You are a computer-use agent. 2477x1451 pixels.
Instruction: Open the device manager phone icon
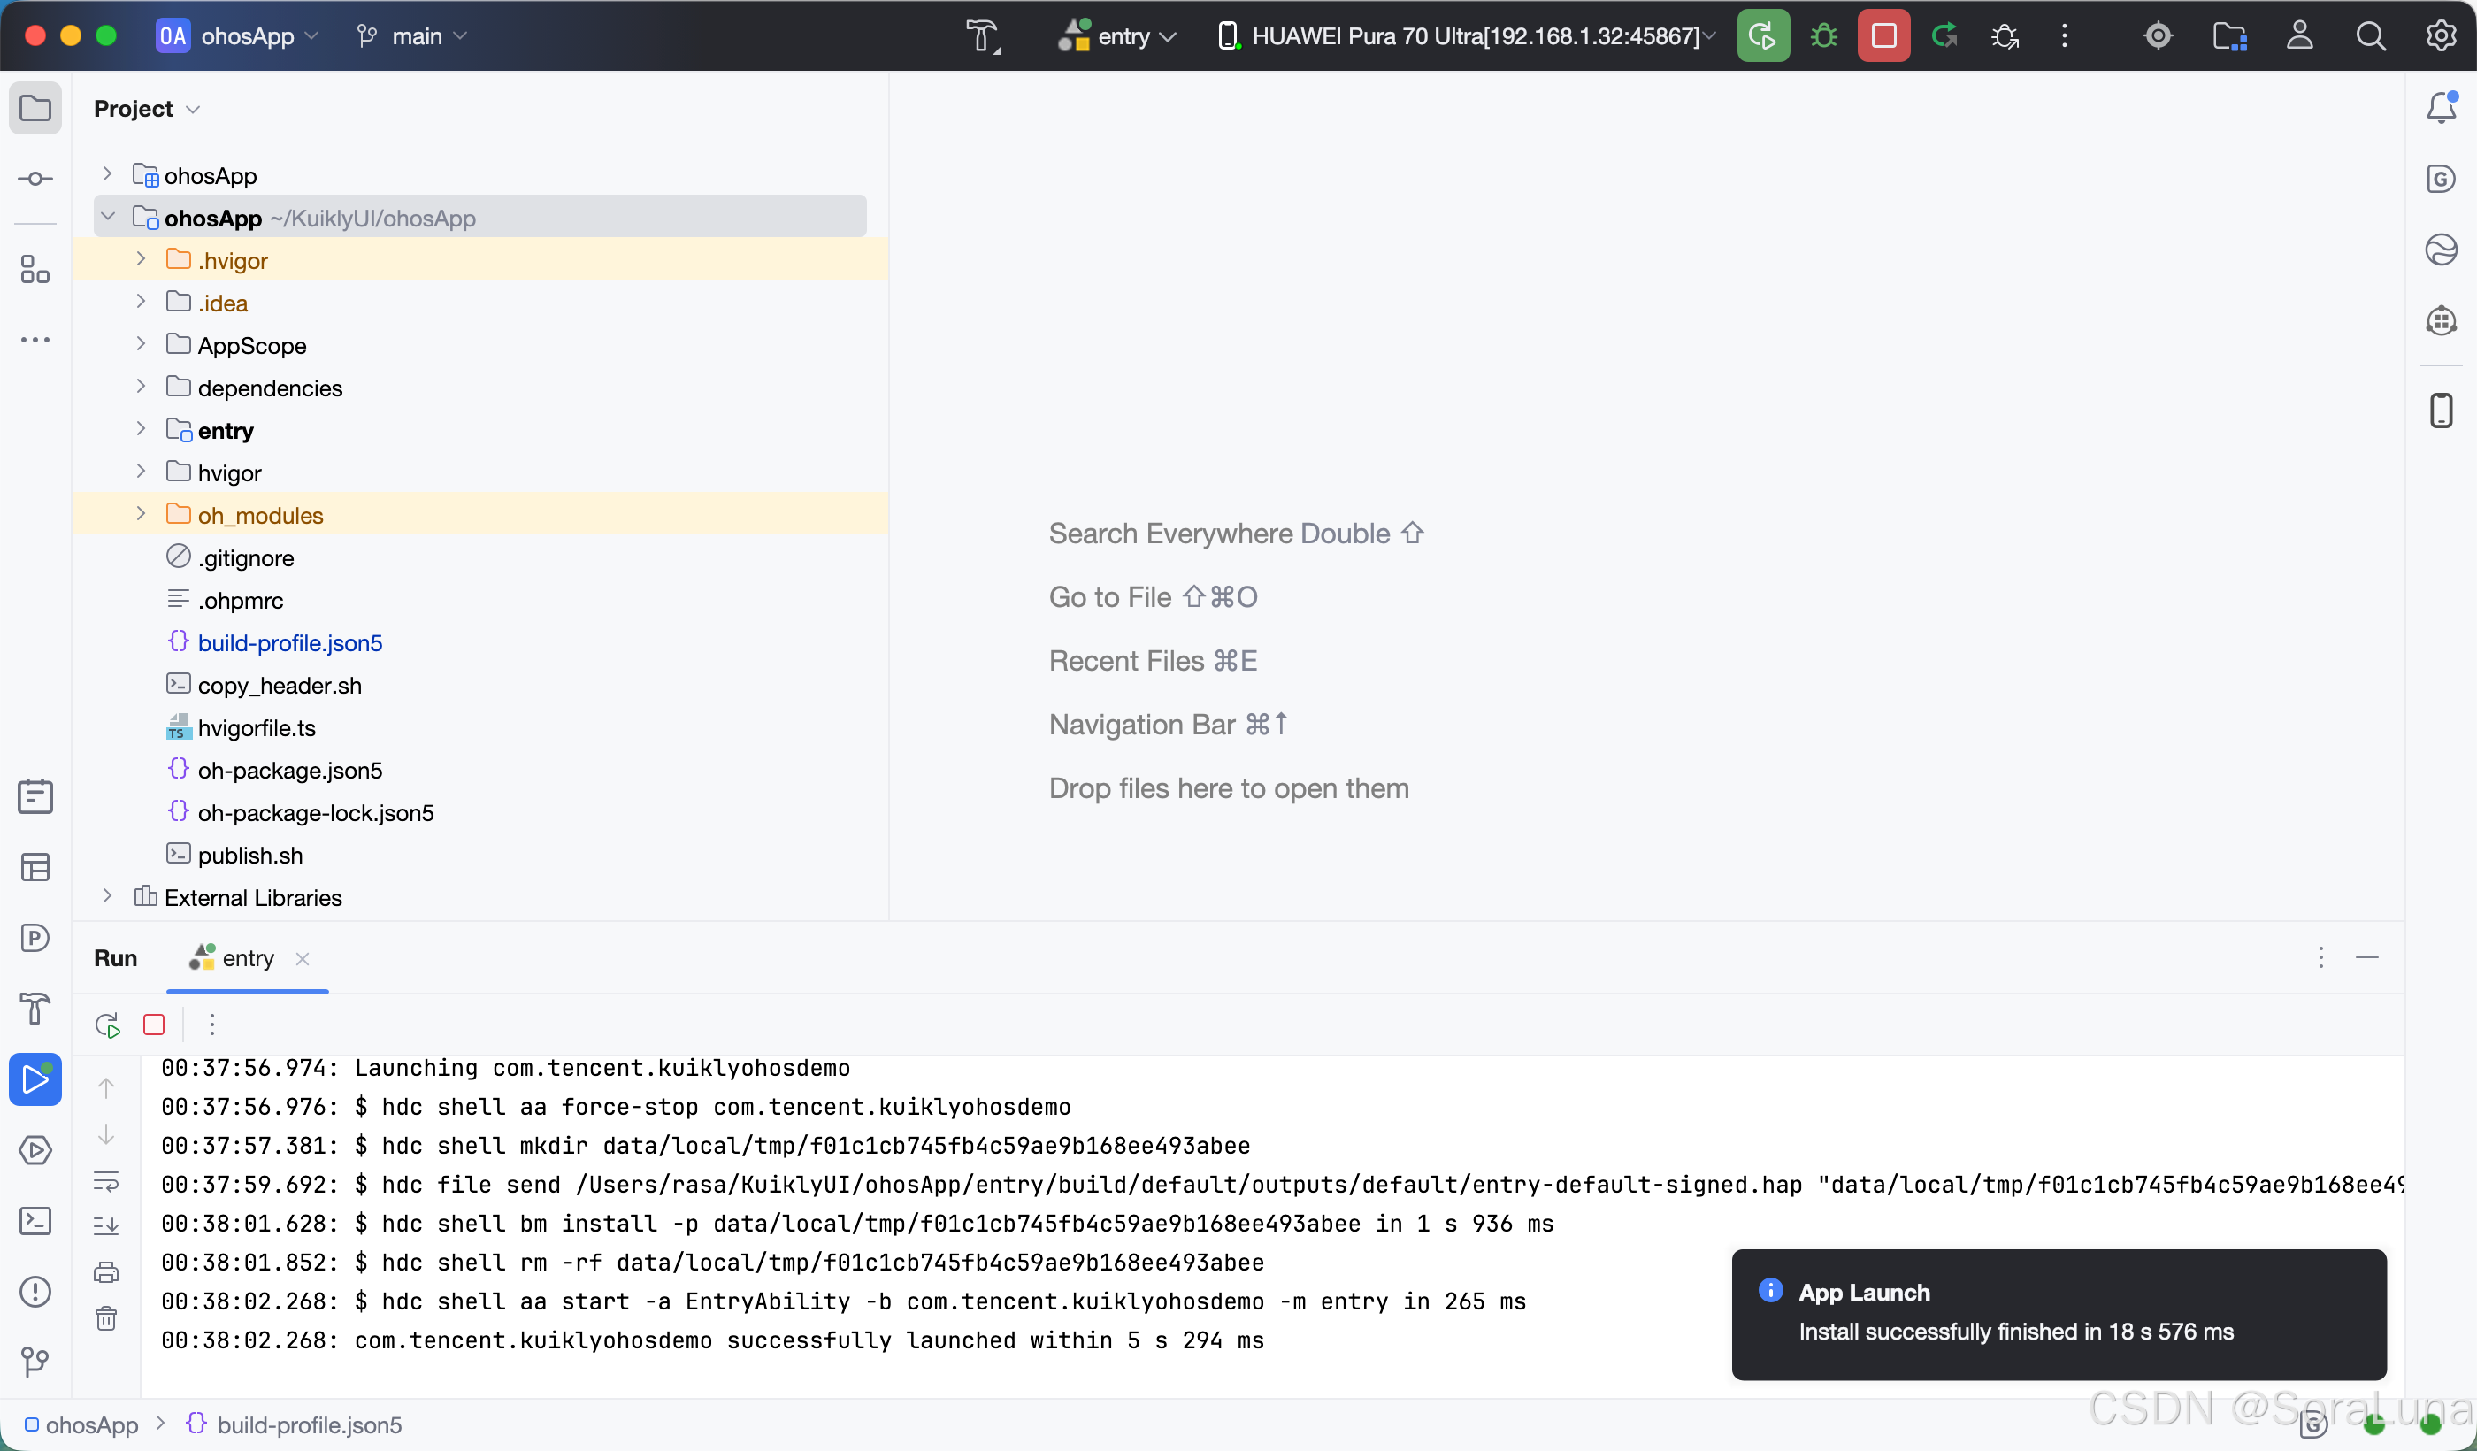tap(2442, 410)
